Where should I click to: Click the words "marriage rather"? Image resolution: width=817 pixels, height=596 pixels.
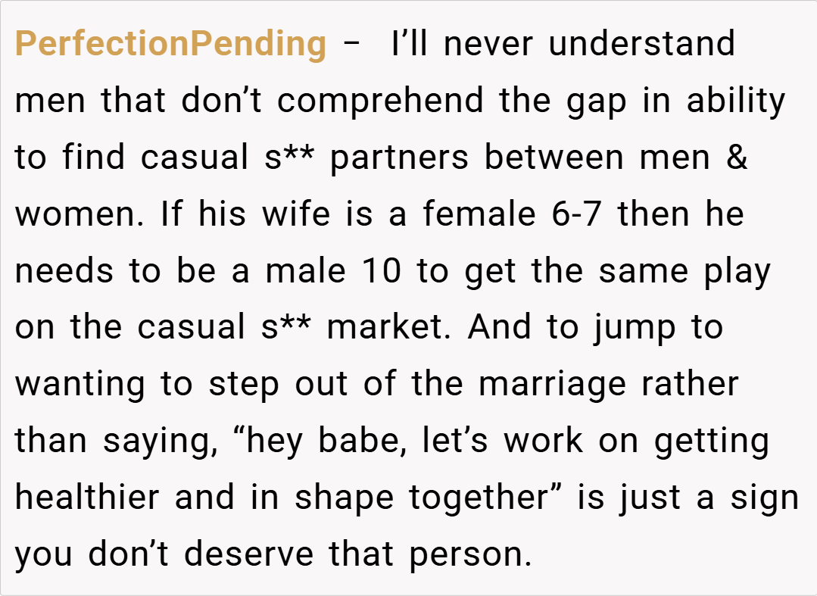tap(609, 385)
